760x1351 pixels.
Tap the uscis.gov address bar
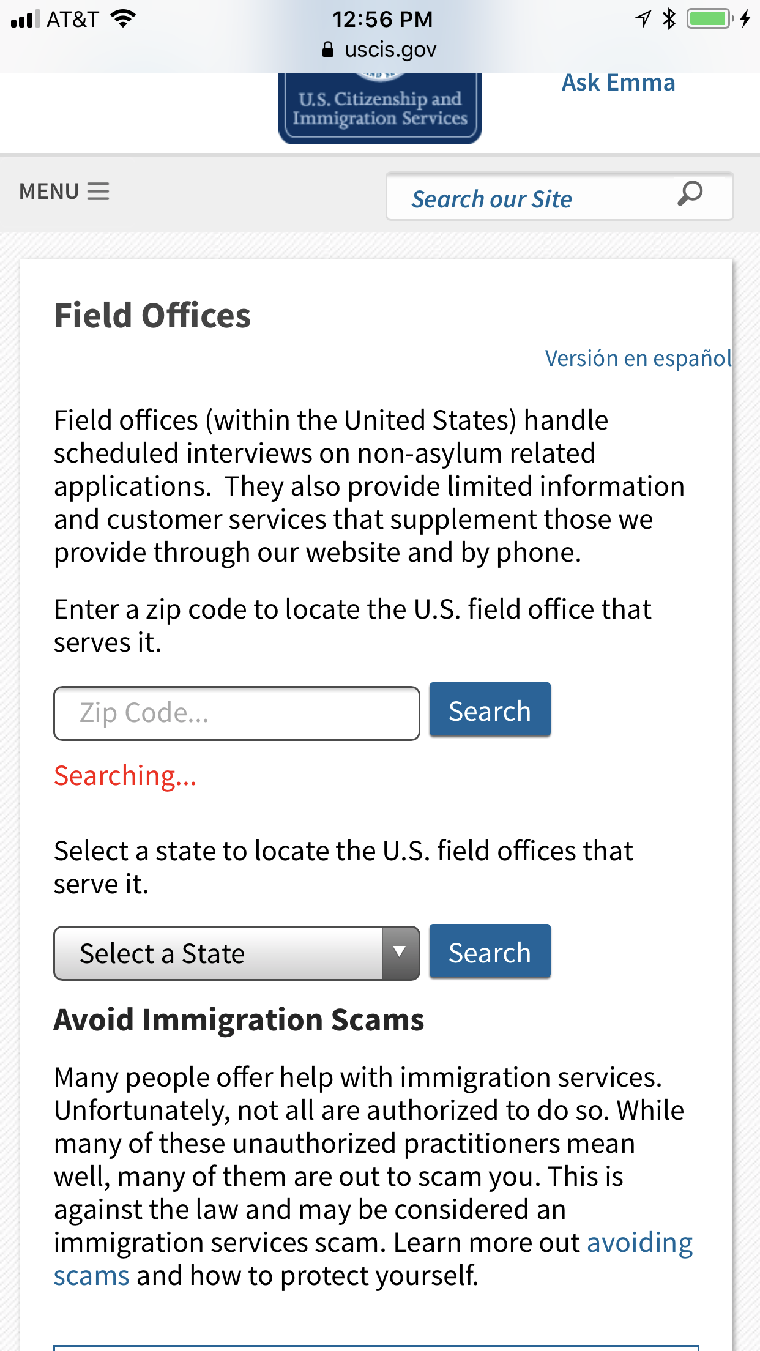390,50
